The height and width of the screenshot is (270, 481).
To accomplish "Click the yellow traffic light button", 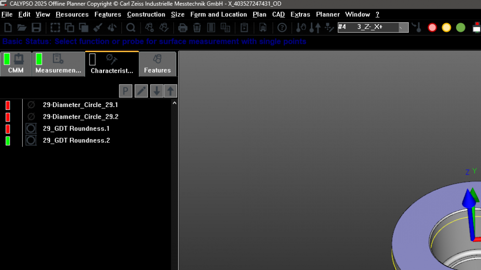I will pyautogui.click(x=446, y=27).
